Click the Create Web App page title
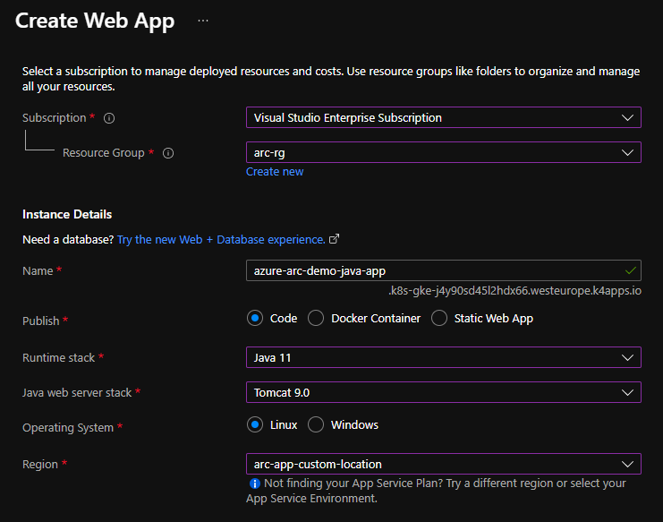 [95, 21]
